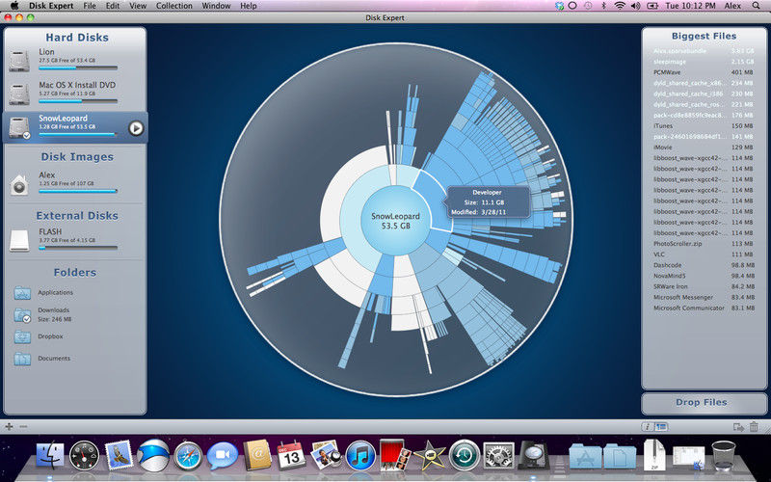Select PCMWave in Biggest Files

(704, 72)
